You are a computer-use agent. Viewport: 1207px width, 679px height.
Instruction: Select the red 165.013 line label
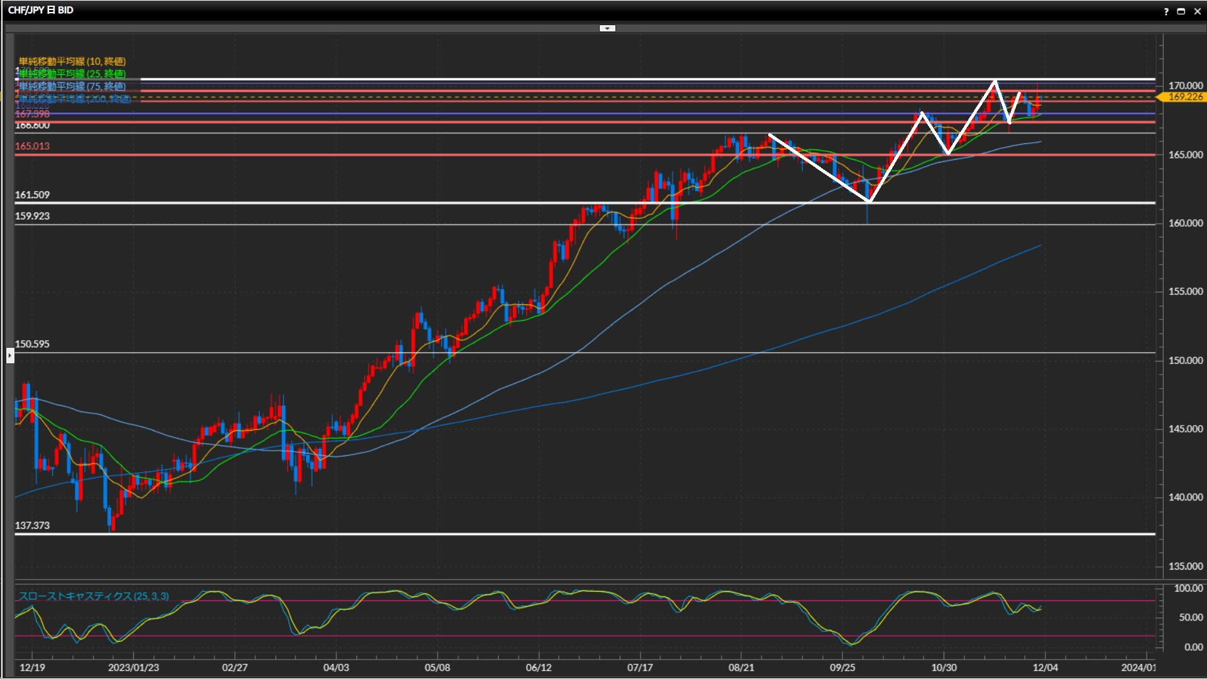pyautogui.click(x=32, y=146)
